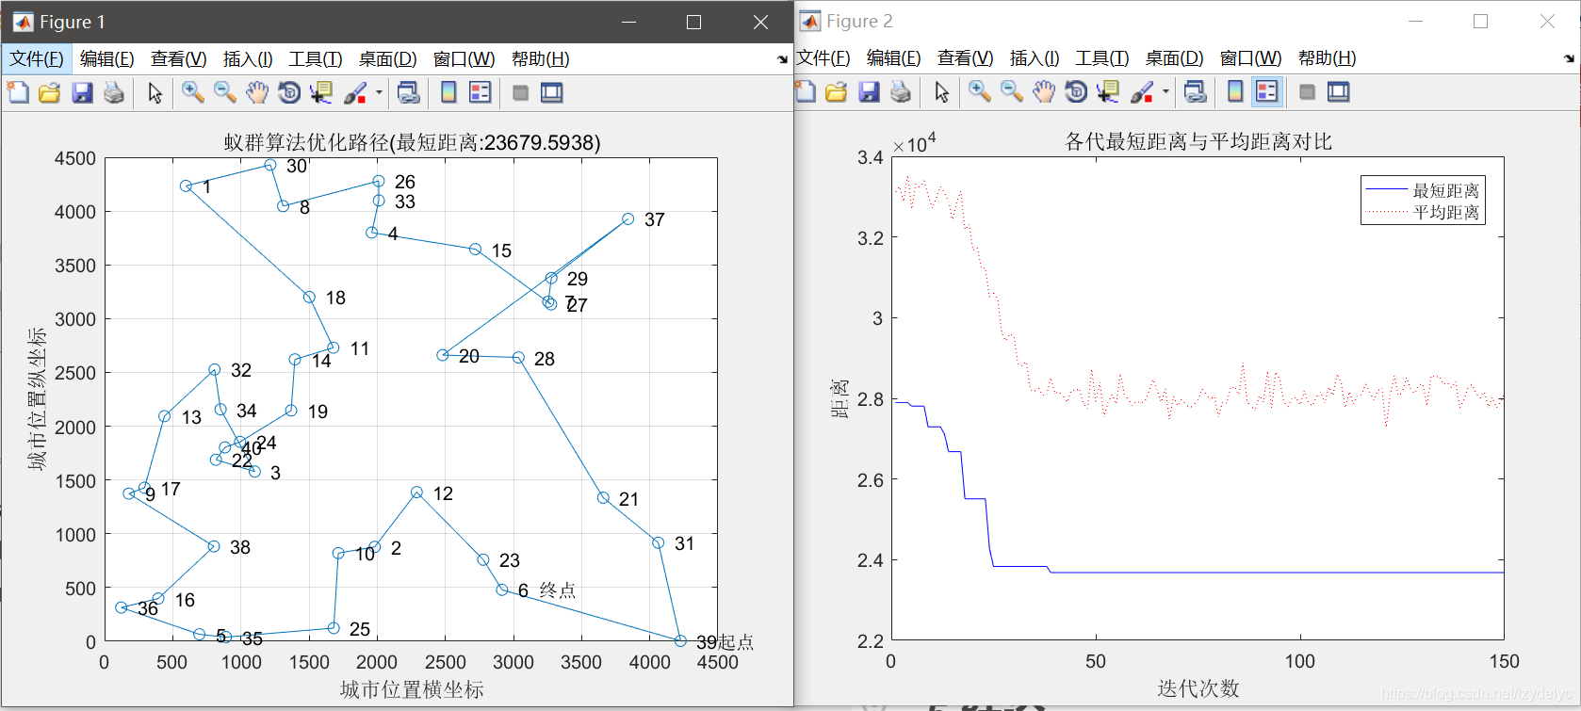Image resolution: width=1581 pixels, height=711 pixels.
Task: Click Figure 1 plot title 蚁群算法优化路径
Action: point(412,142)
